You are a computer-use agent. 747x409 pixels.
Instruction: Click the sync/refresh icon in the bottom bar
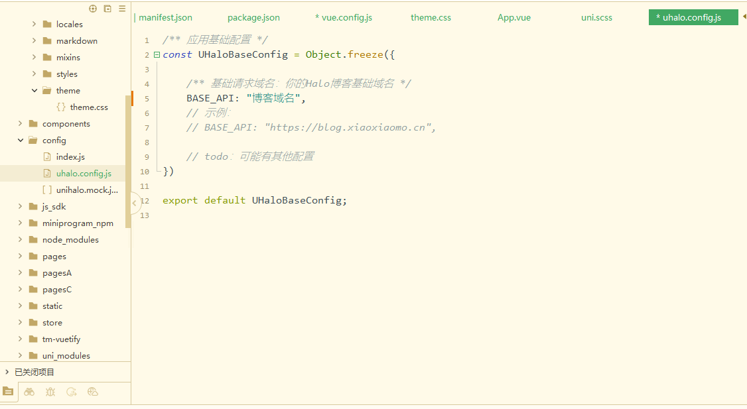click(x=72, y=392)
